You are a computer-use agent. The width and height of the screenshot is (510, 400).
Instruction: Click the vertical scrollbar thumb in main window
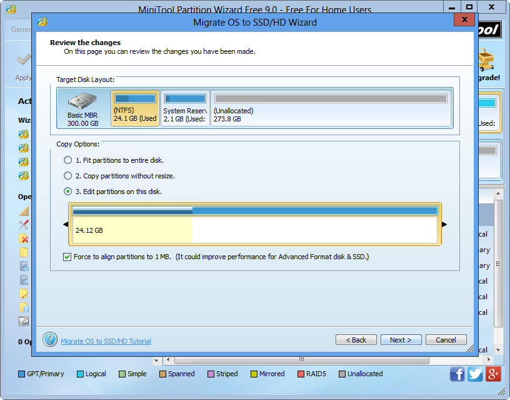click(498, 264)
